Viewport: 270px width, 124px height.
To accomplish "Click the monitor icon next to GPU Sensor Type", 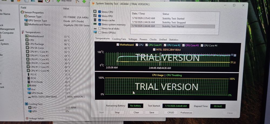I will click(x=26, y=20).
